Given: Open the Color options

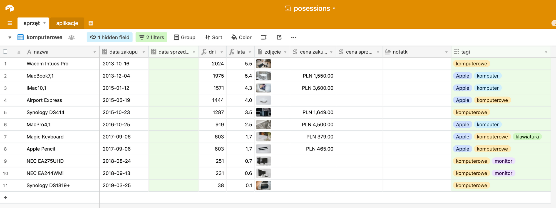Looking at the screenshot, I should (x=241, y=37).
